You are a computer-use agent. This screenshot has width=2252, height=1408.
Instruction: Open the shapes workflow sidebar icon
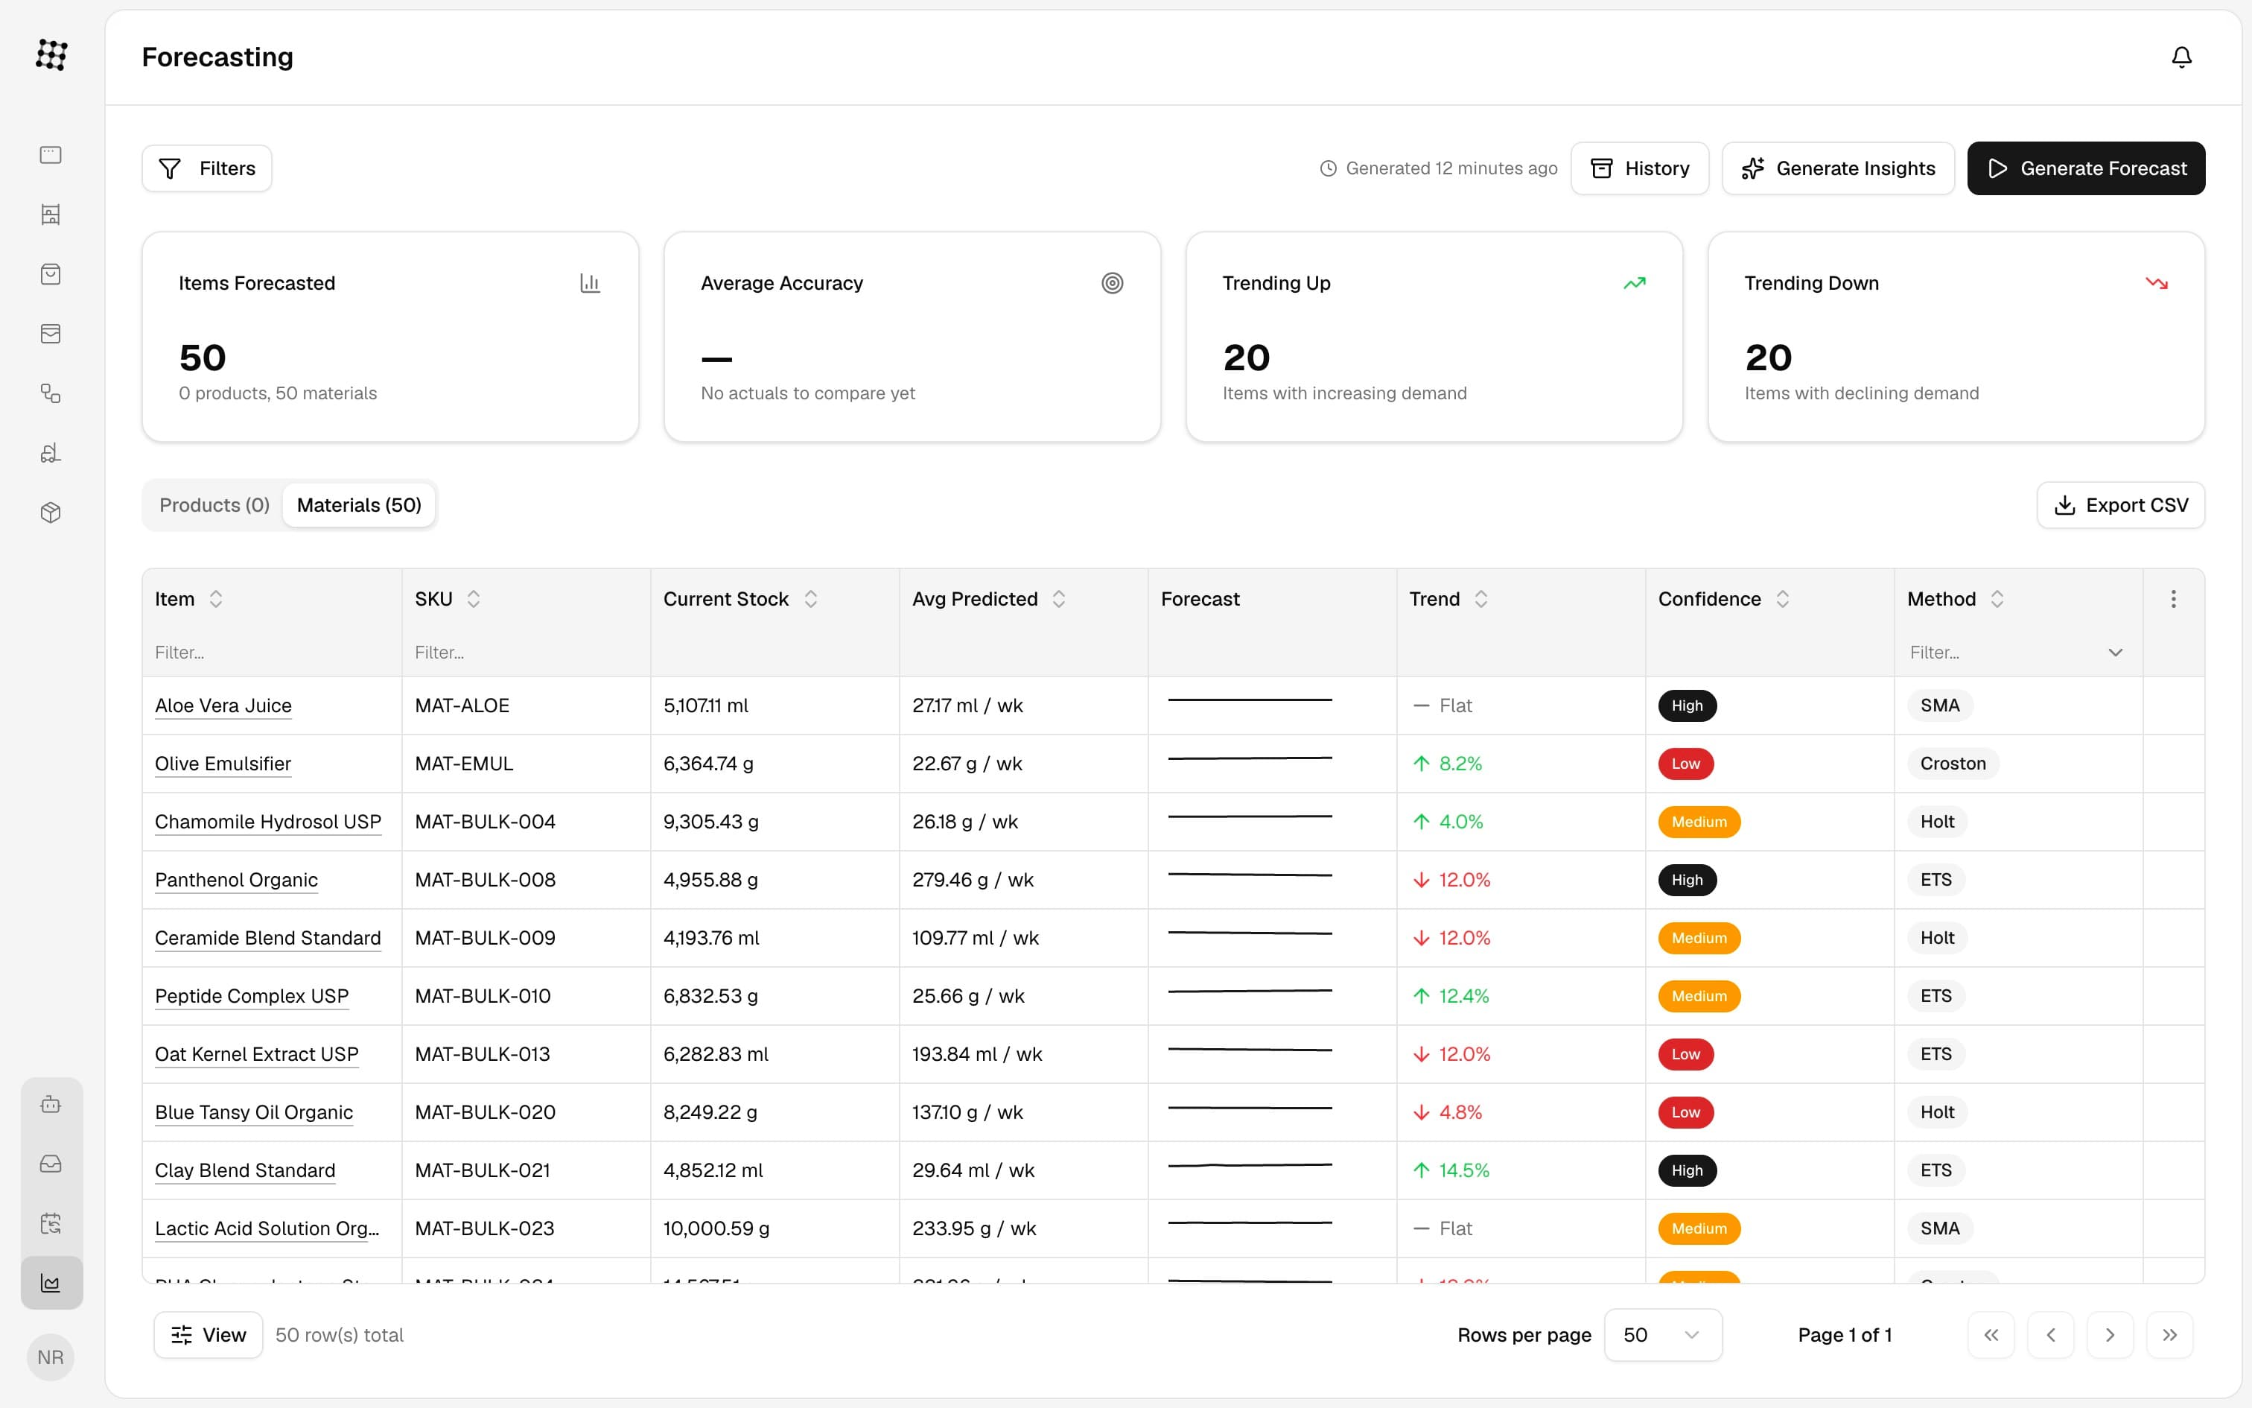point(51,394)
